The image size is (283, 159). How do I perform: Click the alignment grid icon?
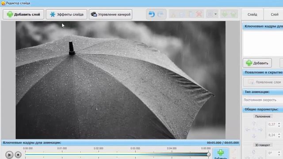click(x=210, y=14)
